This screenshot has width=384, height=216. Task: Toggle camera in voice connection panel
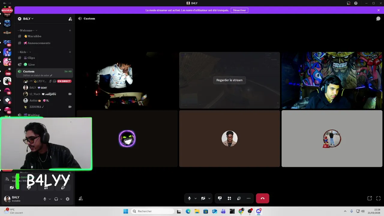(12, 187)
